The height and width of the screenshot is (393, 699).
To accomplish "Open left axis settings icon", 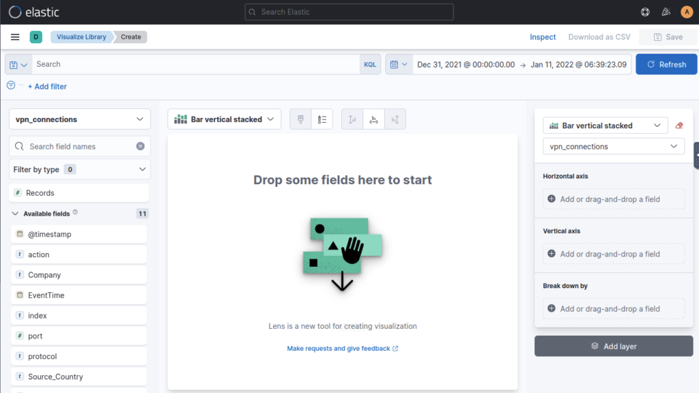I will click(352, 119).
